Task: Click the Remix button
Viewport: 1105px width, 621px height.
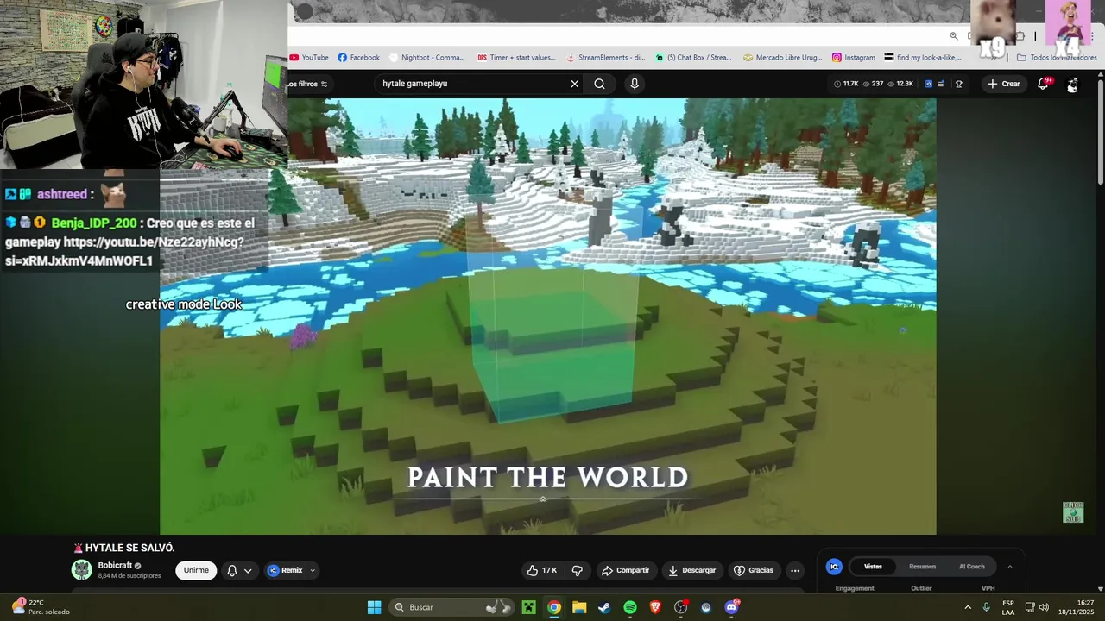Action: (x=286, y=570)
